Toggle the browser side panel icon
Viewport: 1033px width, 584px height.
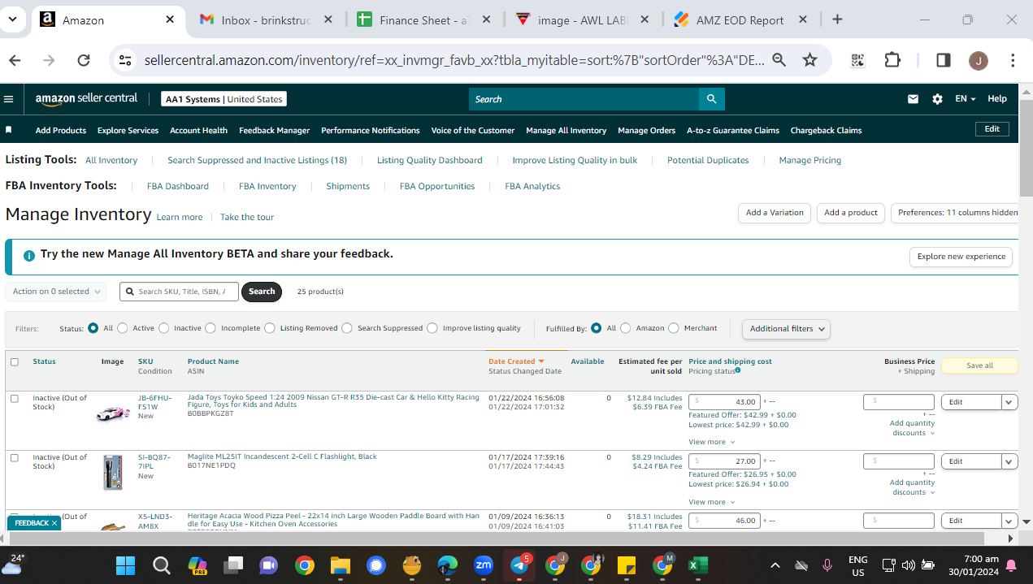(x=944, y=60)
